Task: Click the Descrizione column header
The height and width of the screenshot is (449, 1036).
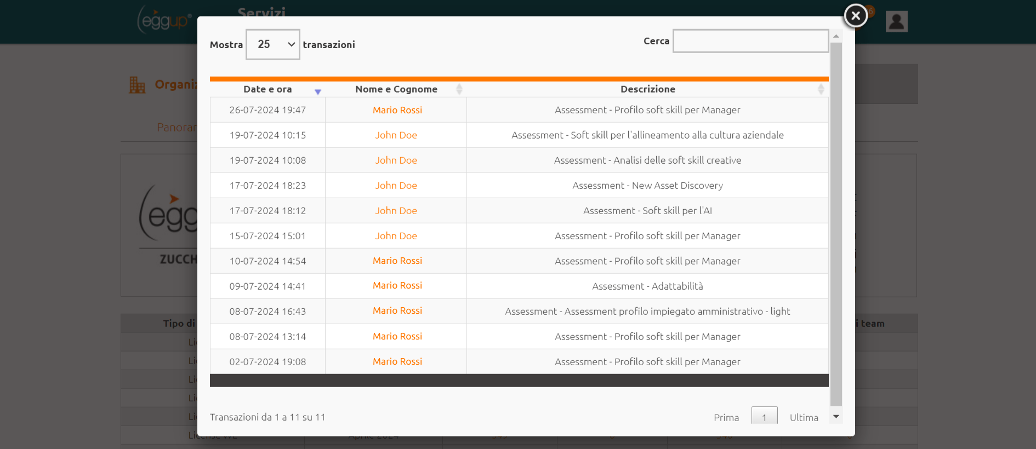Action: pos(647,89)
